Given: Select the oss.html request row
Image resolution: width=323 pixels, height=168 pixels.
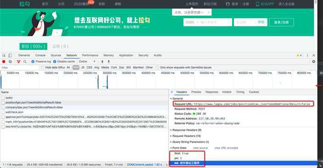Looking at the screenshot, I should pos(84,127).
